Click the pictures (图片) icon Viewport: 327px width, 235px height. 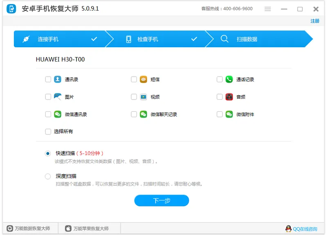pos(58,97)
